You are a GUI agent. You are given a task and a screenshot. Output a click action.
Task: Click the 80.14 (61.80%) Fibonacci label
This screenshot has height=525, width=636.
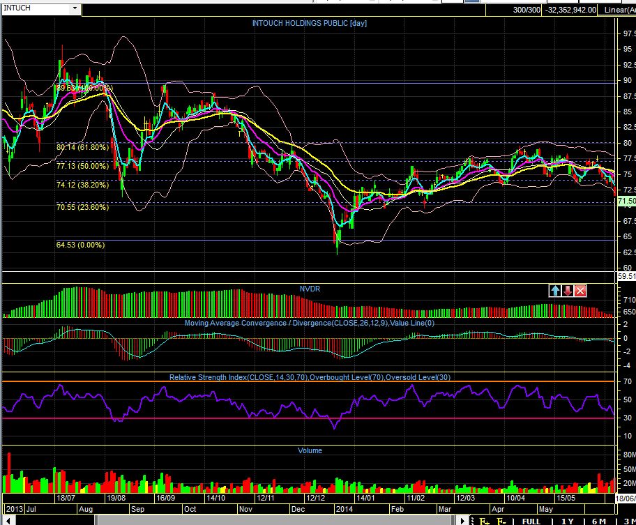(x=82, y=148)
